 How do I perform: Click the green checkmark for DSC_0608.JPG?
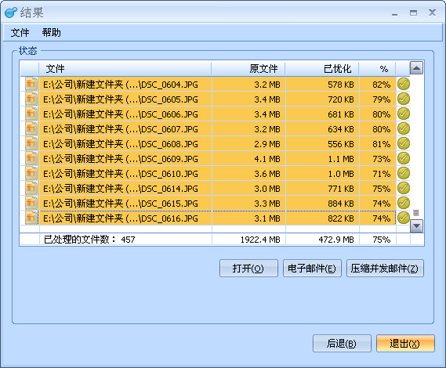[404, 143]
